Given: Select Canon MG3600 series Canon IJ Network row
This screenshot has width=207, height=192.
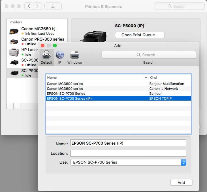Looking at the screenshot, I should point(118,89).
